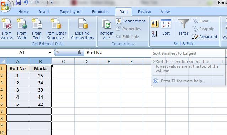Open the Formulas tab
The height and width of the screenshot is (135, 227).
tap(100, 12)
